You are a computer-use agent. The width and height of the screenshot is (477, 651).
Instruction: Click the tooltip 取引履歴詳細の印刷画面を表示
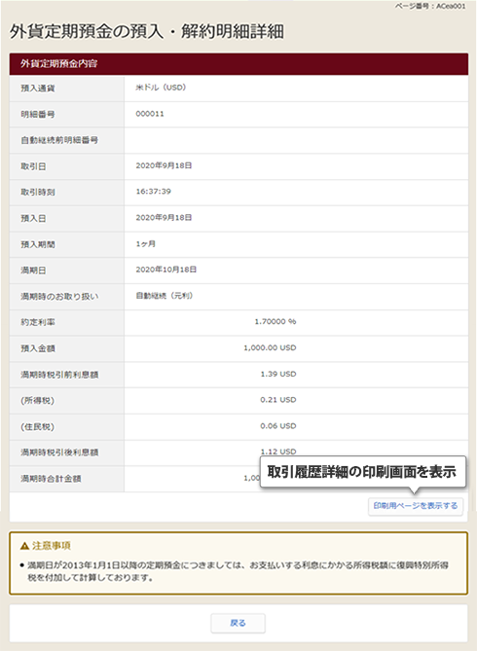pyautogui.click(x=363, y=472)
